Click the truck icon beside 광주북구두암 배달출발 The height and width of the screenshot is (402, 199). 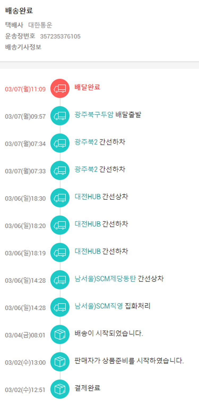(60, 116)
